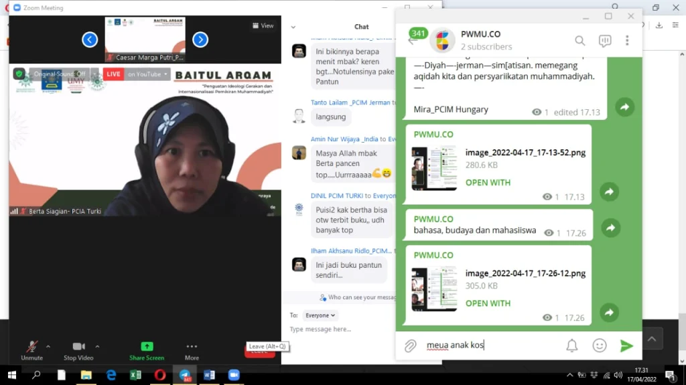Click DINIL PCIM TURKI sender name
Screen dimensions: 686x385
(x=337, y=196)
